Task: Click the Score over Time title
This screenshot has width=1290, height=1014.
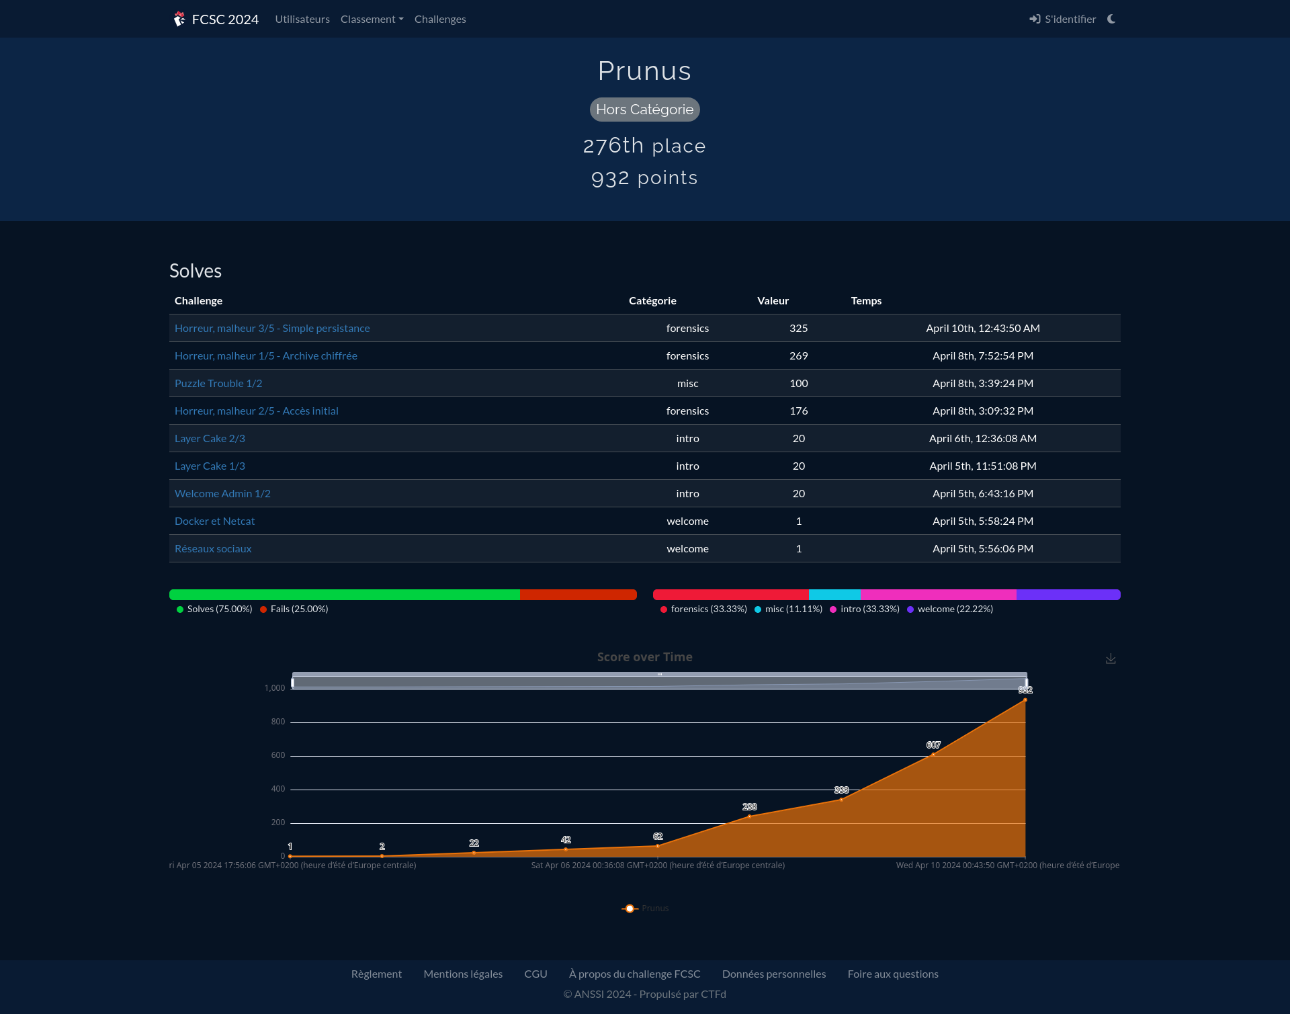Action: click(645, 657)
